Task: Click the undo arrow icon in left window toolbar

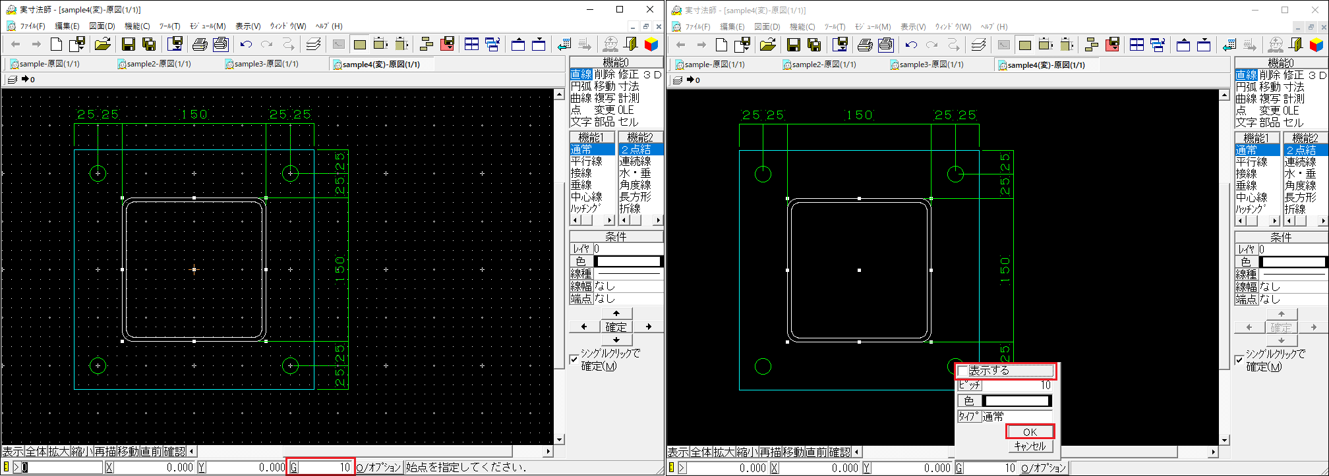Action: [246, 44]
